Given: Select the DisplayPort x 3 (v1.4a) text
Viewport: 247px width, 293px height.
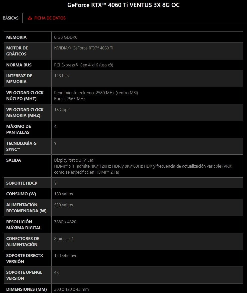Looking at the screenshot, I should pos(74,160).
